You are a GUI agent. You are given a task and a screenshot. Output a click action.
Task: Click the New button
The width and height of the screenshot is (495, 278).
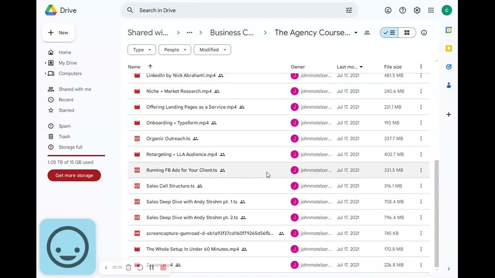58,33
